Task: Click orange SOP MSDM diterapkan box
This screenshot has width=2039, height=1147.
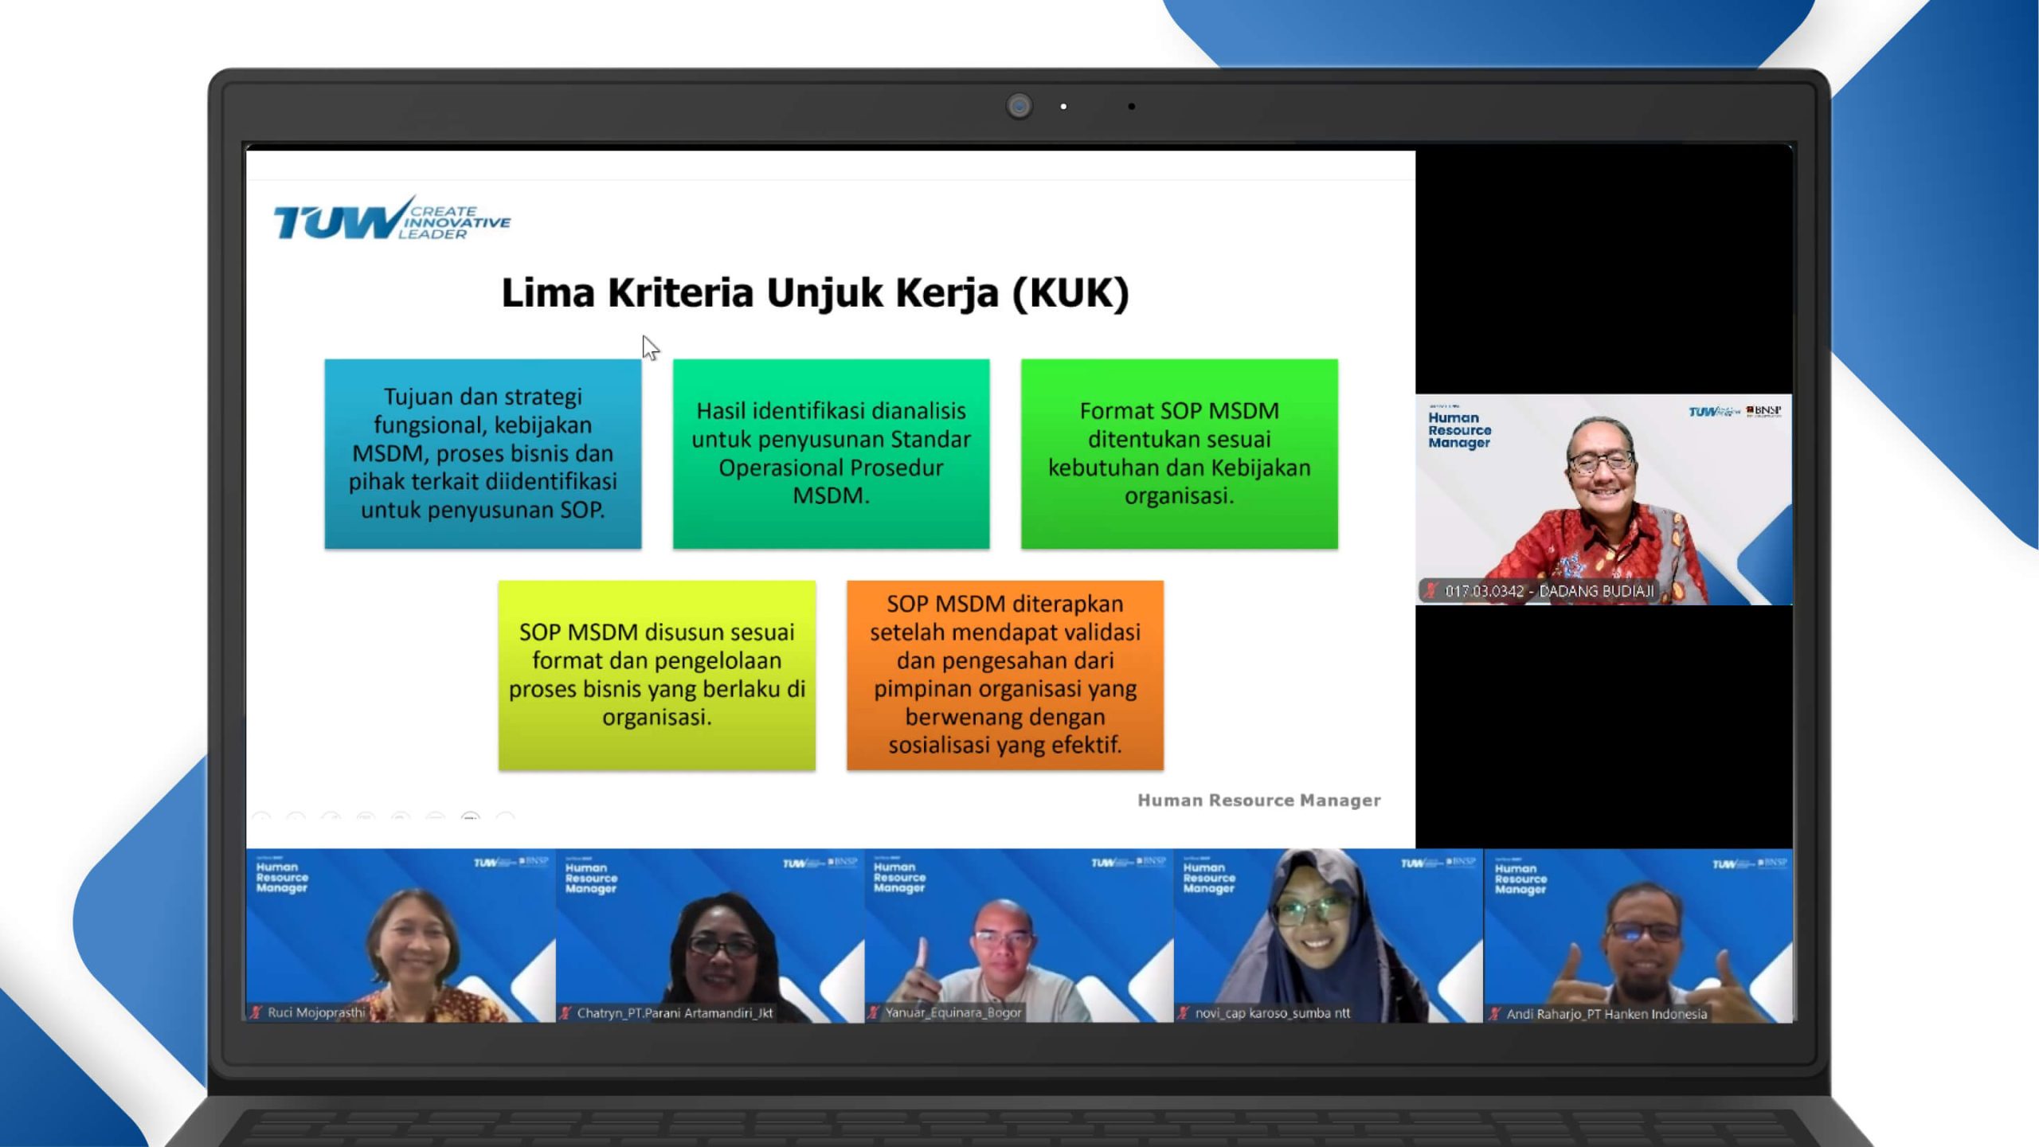Action: 1005,675
